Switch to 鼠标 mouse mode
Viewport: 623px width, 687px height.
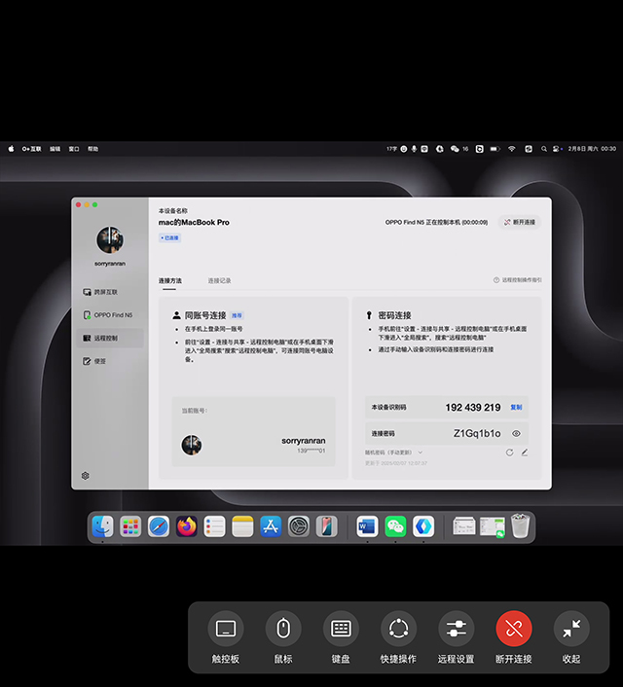(283, 629)
